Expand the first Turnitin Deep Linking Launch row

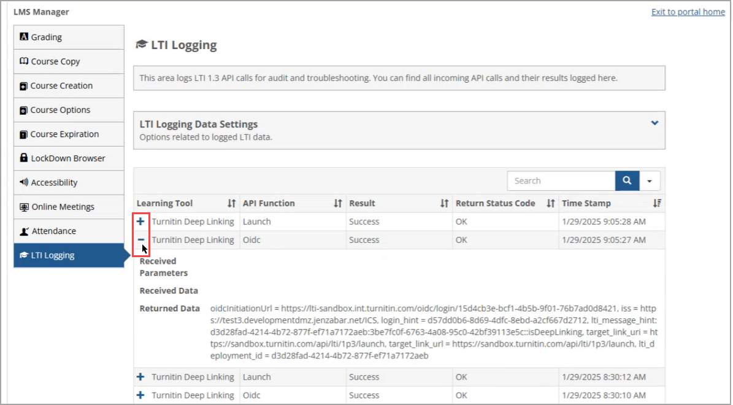click(140, 222)
